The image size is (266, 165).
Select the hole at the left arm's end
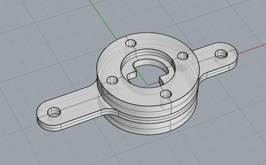click(x=54, y=112)
